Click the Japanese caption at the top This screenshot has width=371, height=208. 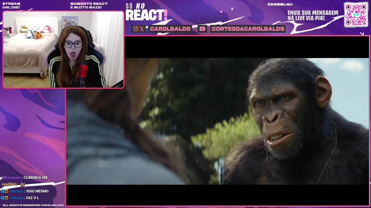[280, 4]
